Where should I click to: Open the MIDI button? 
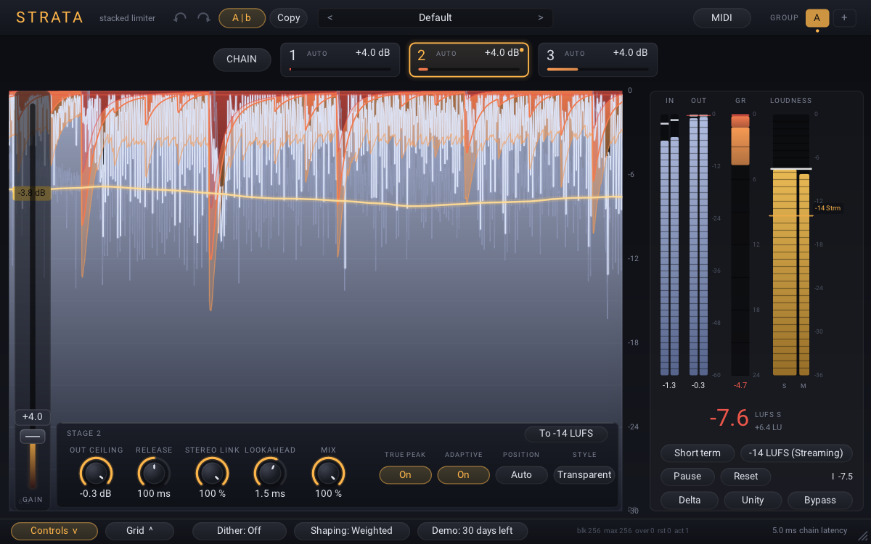(x=721, y=17)
